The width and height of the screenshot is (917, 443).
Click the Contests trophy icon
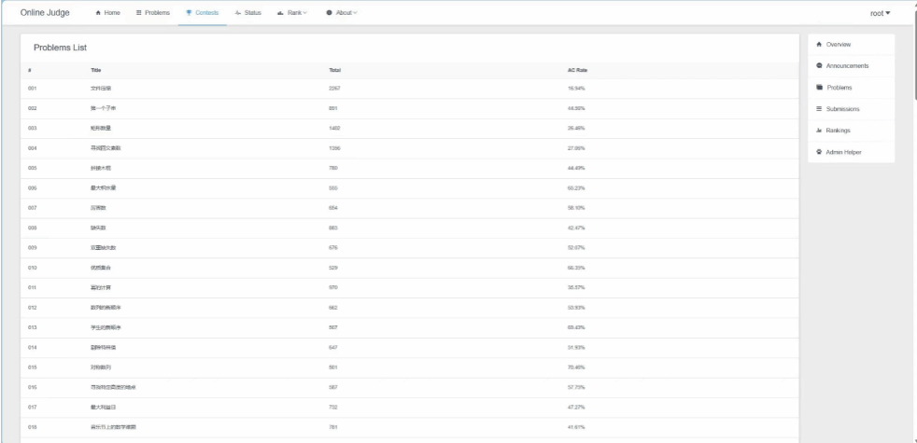tap(190, 12)
